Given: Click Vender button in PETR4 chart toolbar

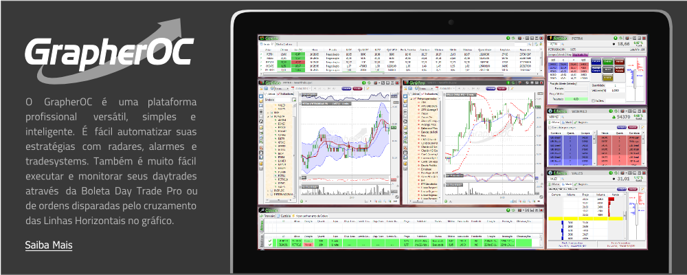Looking at the screenshot, I should 357,88.
